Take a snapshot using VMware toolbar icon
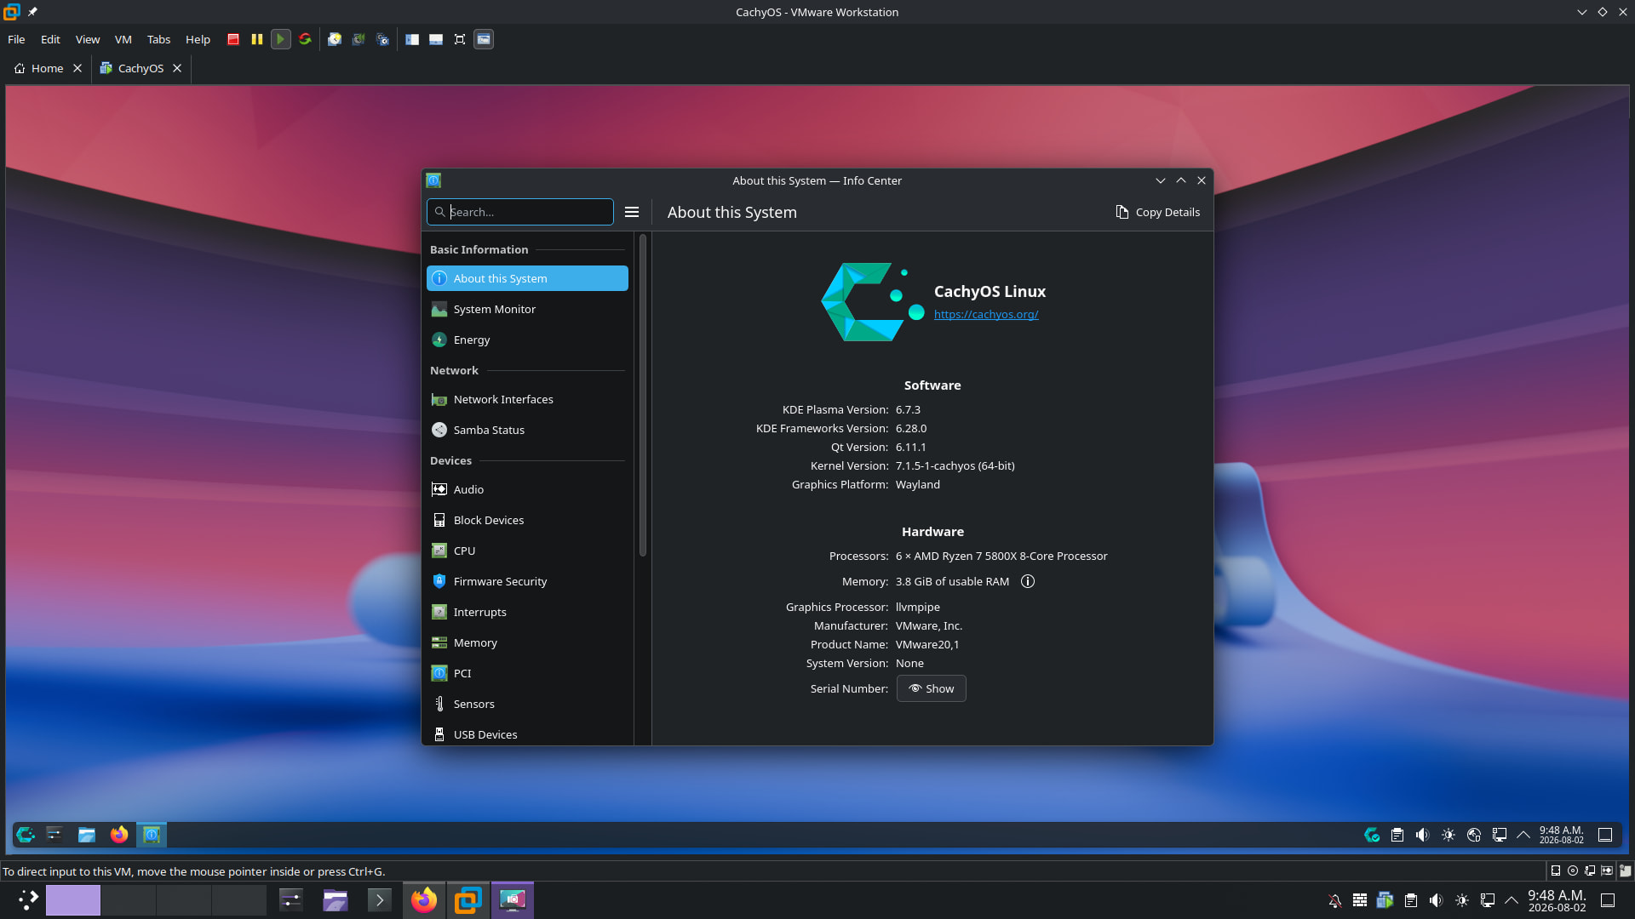Viewport: 1635px width, 919px height. pyautogui.click(x=335, y=39)
